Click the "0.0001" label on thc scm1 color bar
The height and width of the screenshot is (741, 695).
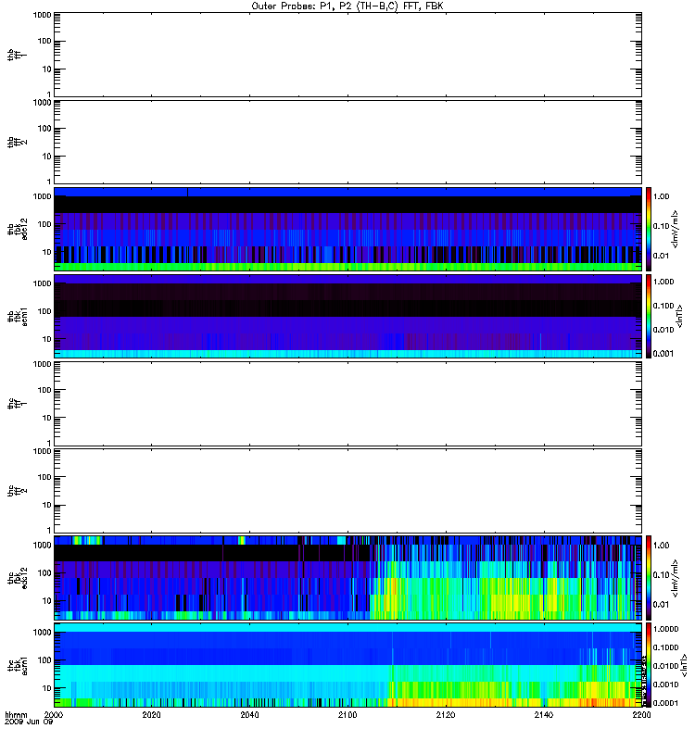[x=665, y=703]
